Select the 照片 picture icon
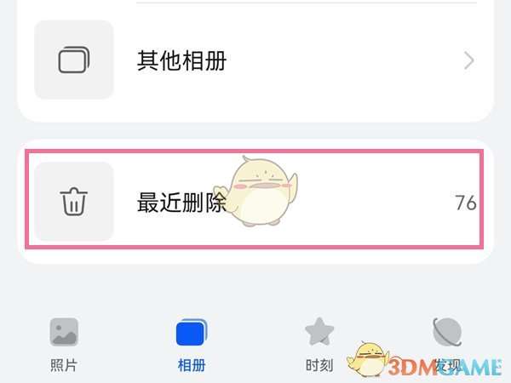This screenshot has width=511, height=383. (x=64, y=332)
